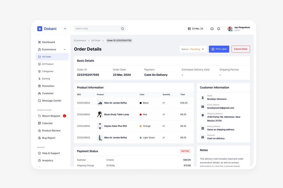Click the Customer people icon

click(39, 93)
